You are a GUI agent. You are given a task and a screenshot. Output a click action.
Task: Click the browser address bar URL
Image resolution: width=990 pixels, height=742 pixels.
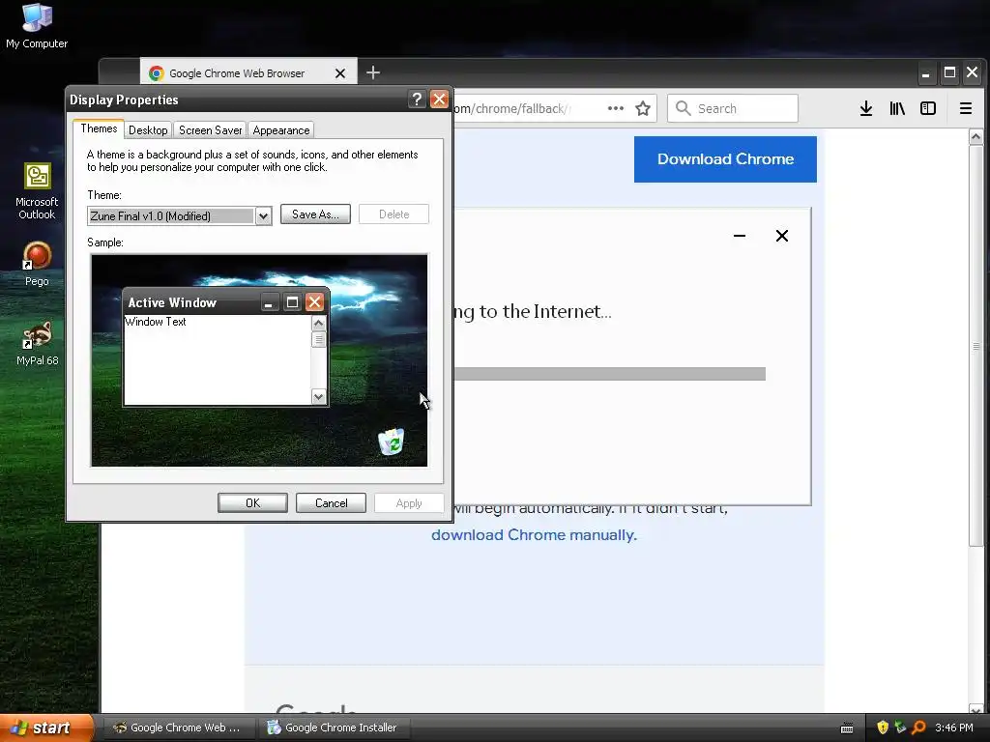coord(511,108)
